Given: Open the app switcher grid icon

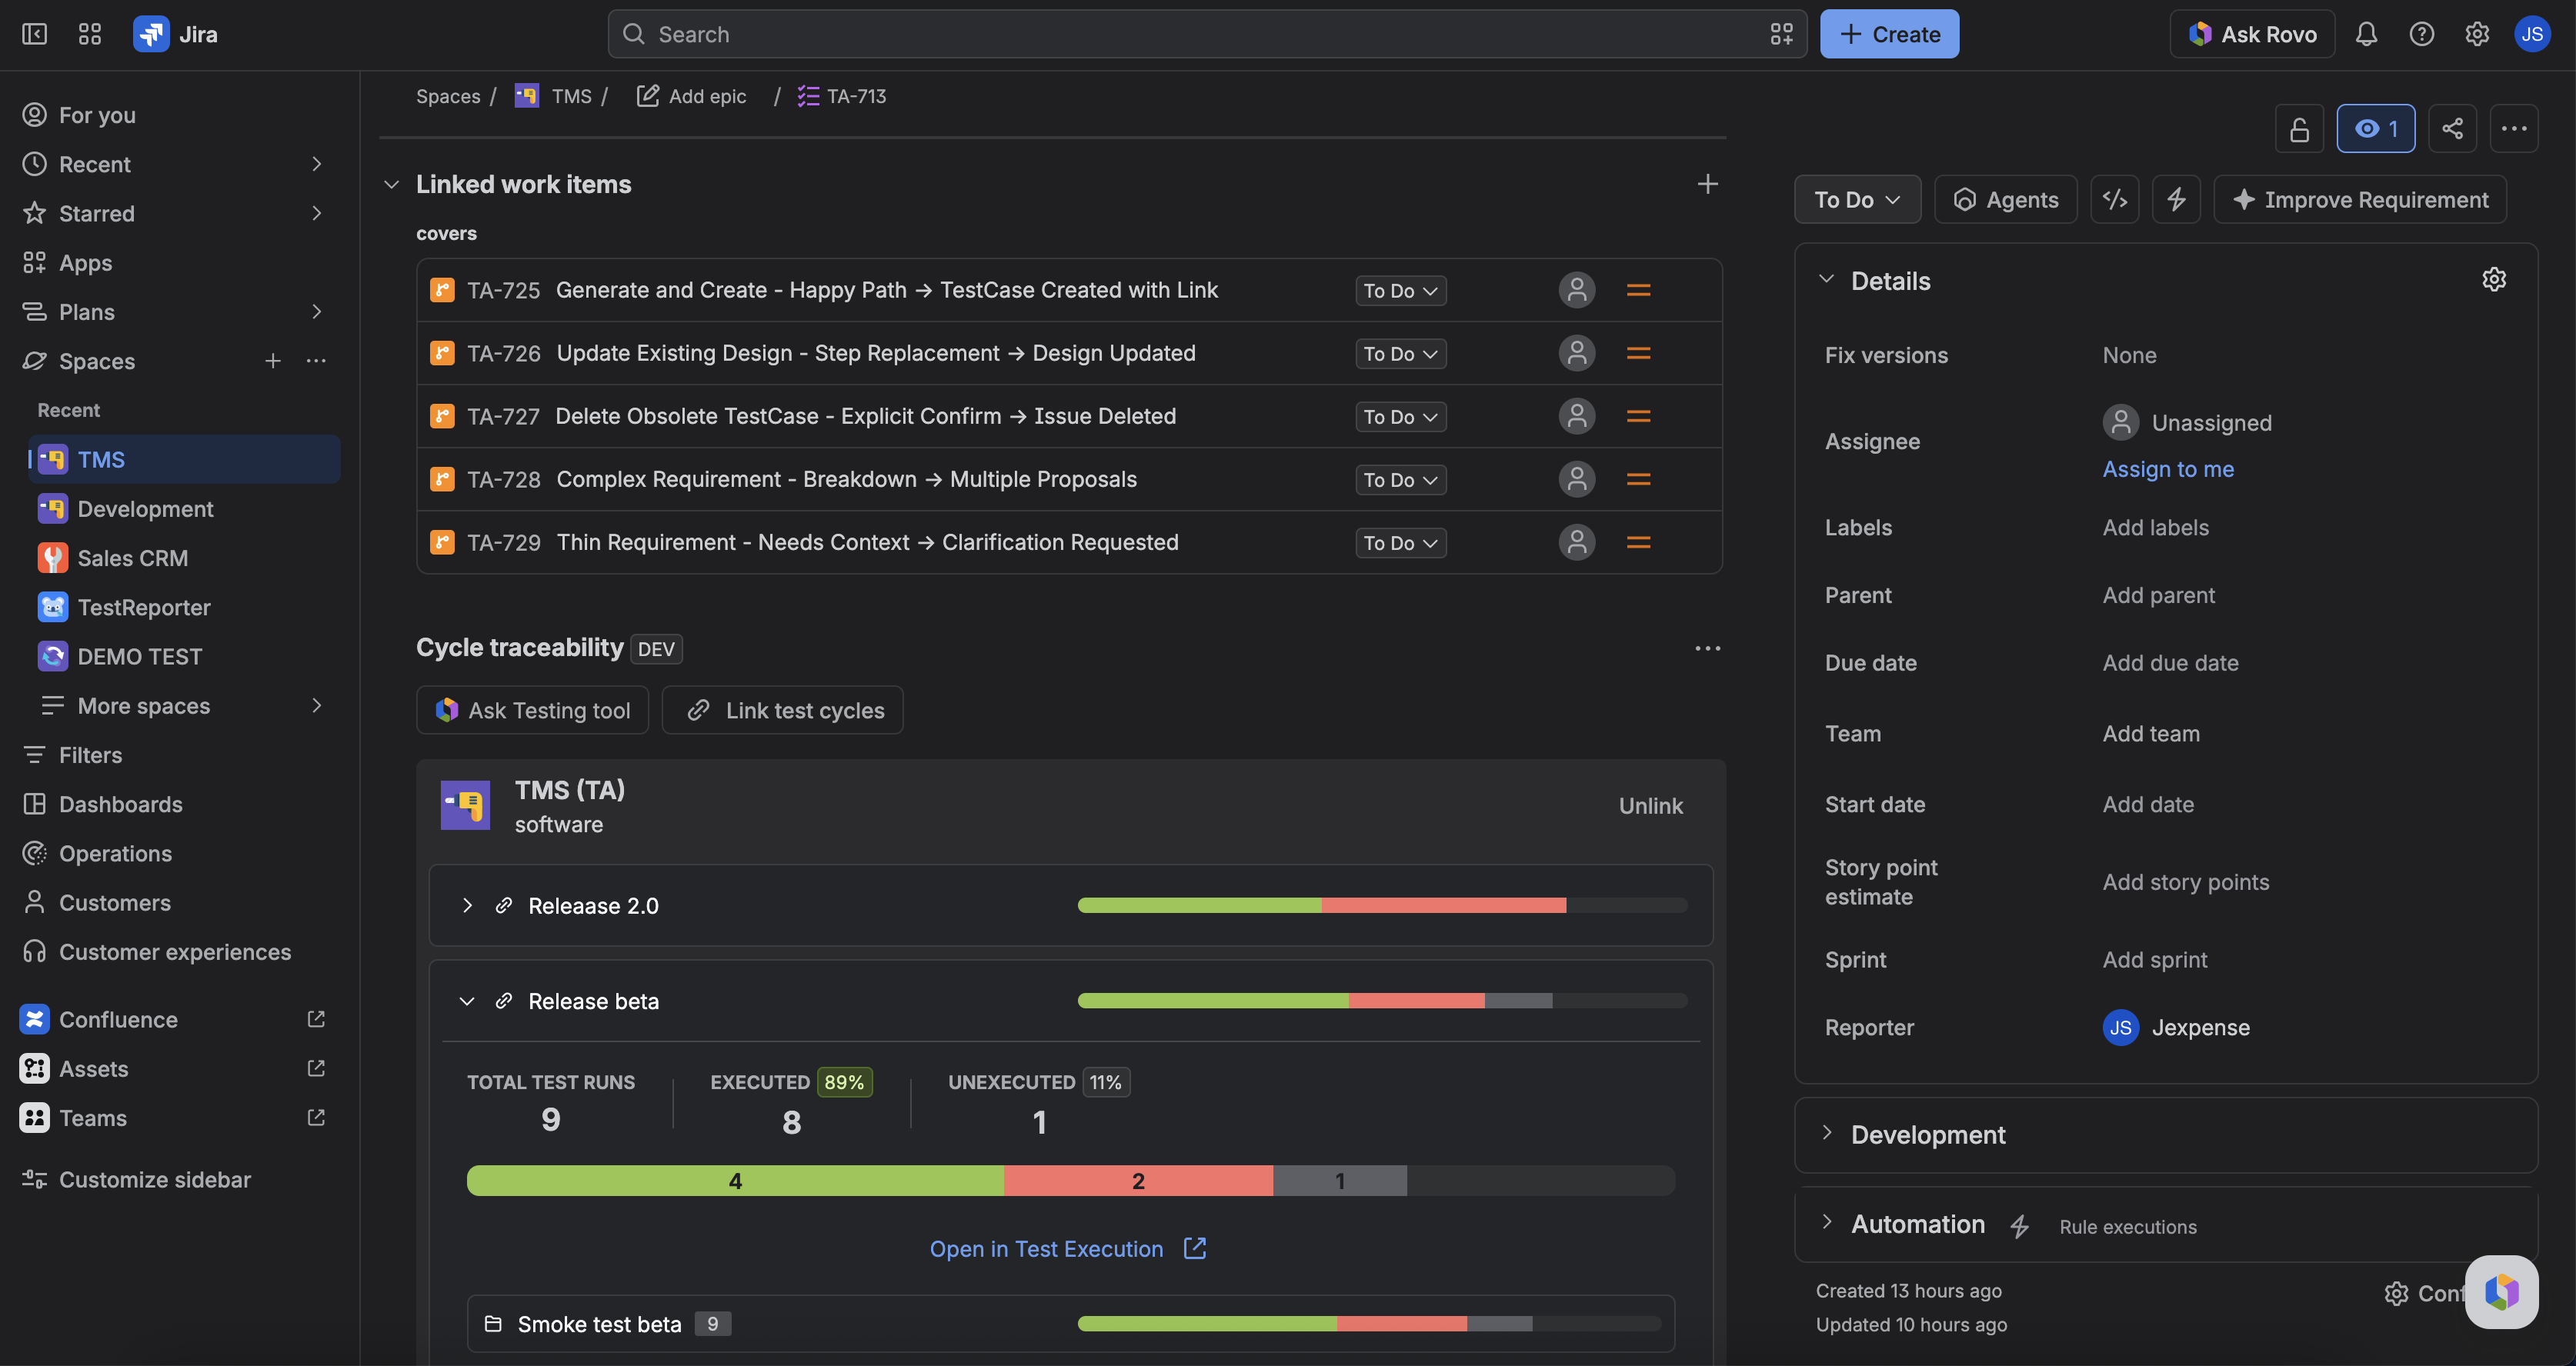Looking at the screenshot, I should (90, 34).
